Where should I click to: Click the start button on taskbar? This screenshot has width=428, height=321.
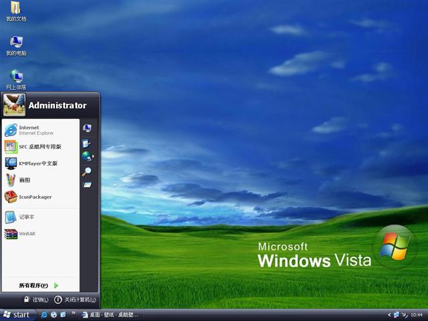[x=18, y=315]
